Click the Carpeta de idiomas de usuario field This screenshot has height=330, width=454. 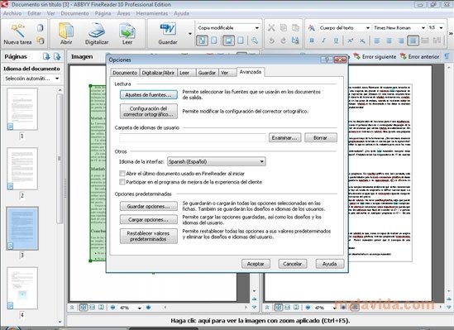[x=192, y=138]
